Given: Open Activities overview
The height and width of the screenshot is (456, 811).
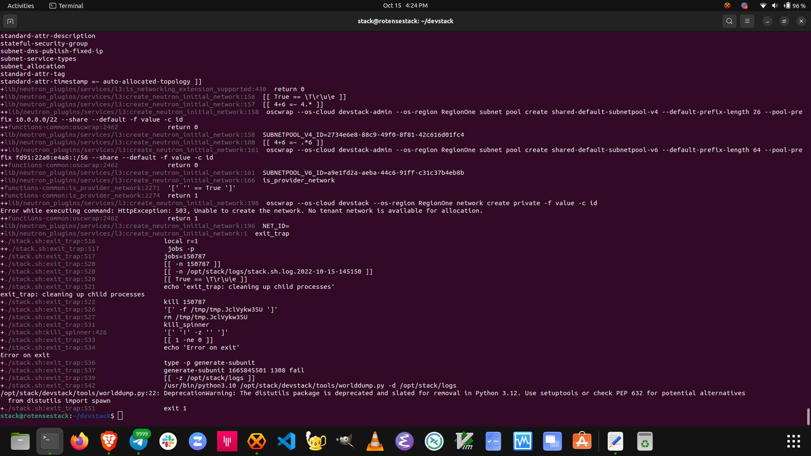Looking at the screenshot, I should click(x=21, y=5).
